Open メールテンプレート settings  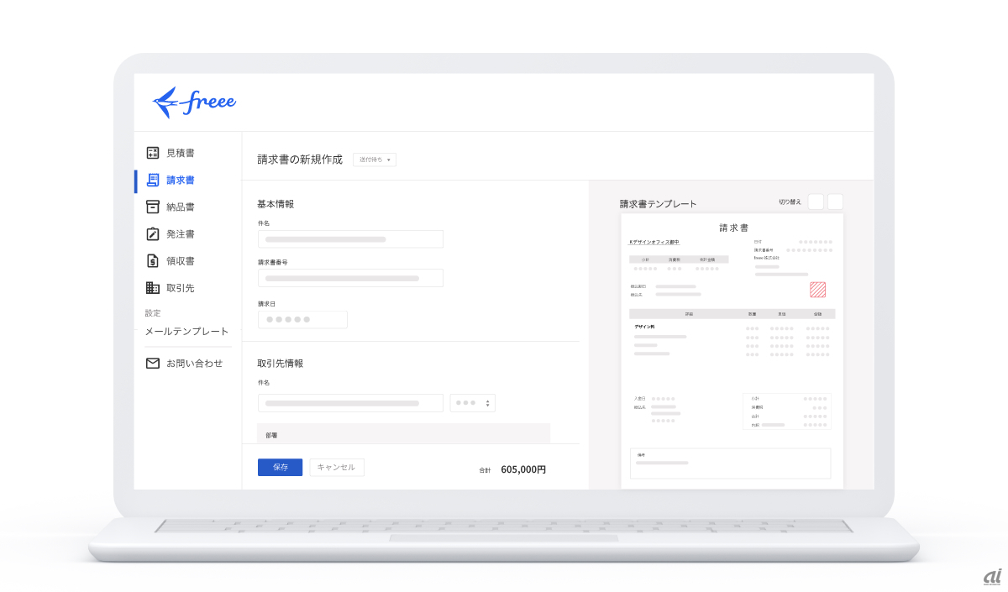186,332
